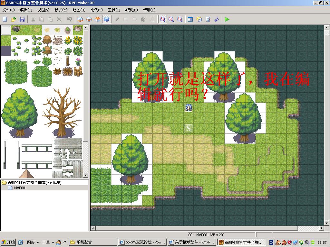Pick the tall grass bush tile

coord(16,72)
